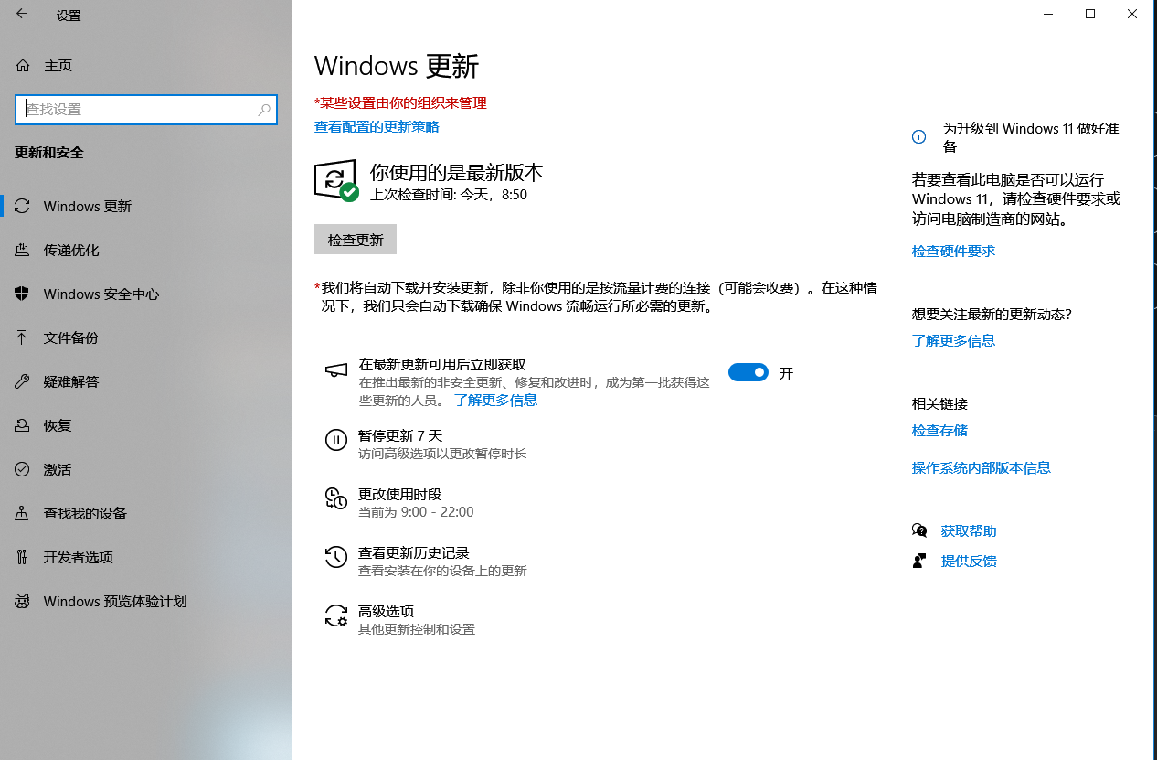Viewport: 1157px width, 760px height.
Task: Open Windows 安全中心 settings
Action: [x=101, y=294]
